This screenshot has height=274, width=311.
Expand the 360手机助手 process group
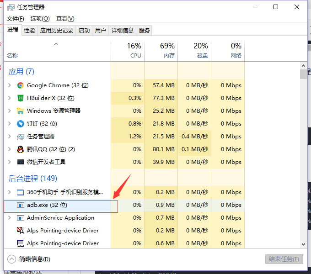pyautogui.click(x=9, y=192)
